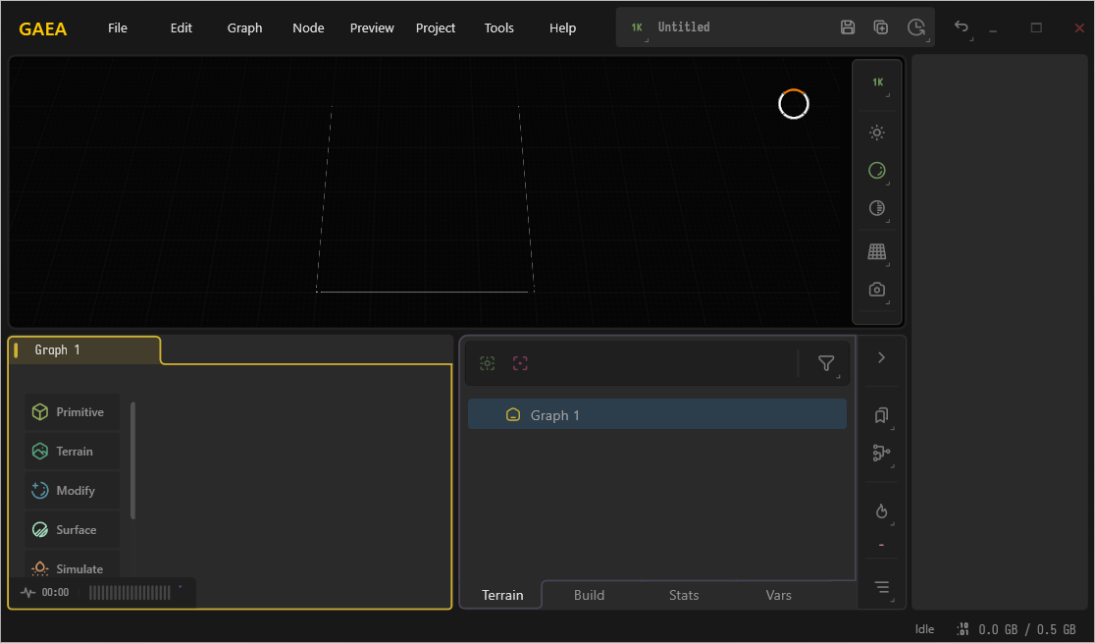Toggle the red frame selection icon
1095x643 pixels.
tap(520, 363)
